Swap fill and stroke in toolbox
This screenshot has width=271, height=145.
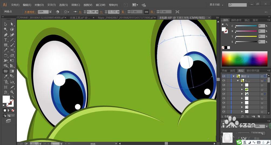13,97
